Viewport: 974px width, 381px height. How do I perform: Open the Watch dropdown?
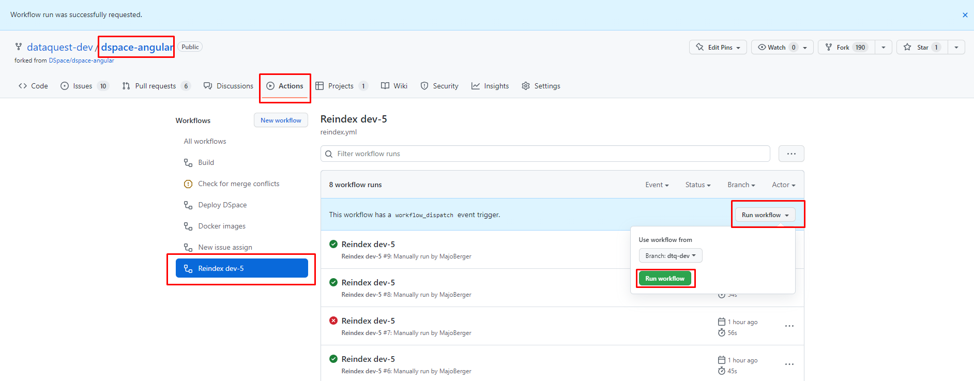782,47
